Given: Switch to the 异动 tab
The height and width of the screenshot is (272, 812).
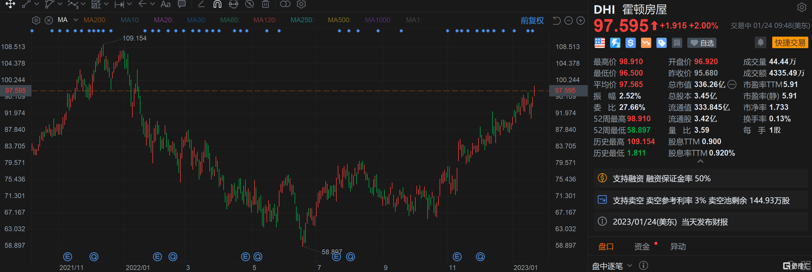Looking at the screenshot, I should (x=678, y=247).
